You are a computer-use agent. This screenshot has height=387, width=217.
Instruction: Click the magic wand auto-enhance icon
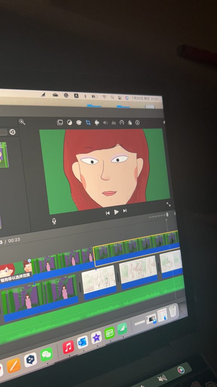coord(22,122)
